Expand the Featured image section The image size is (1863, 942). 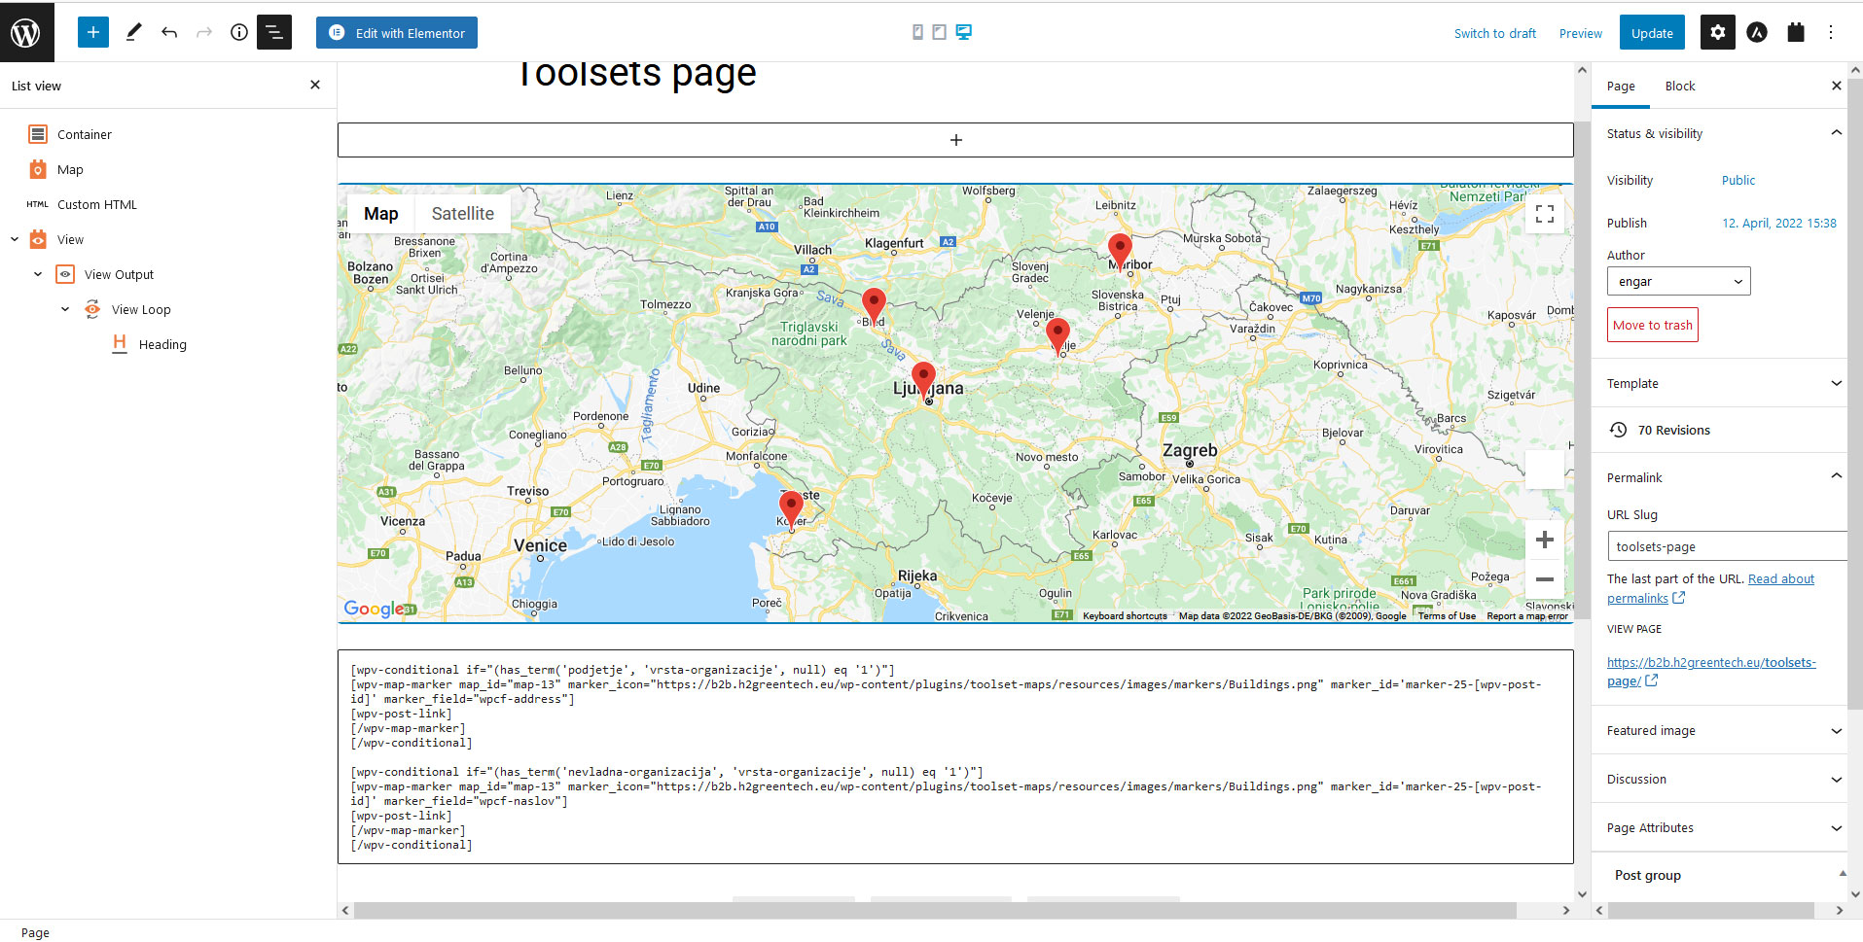pyautogui.click(x=1718, y=730)
